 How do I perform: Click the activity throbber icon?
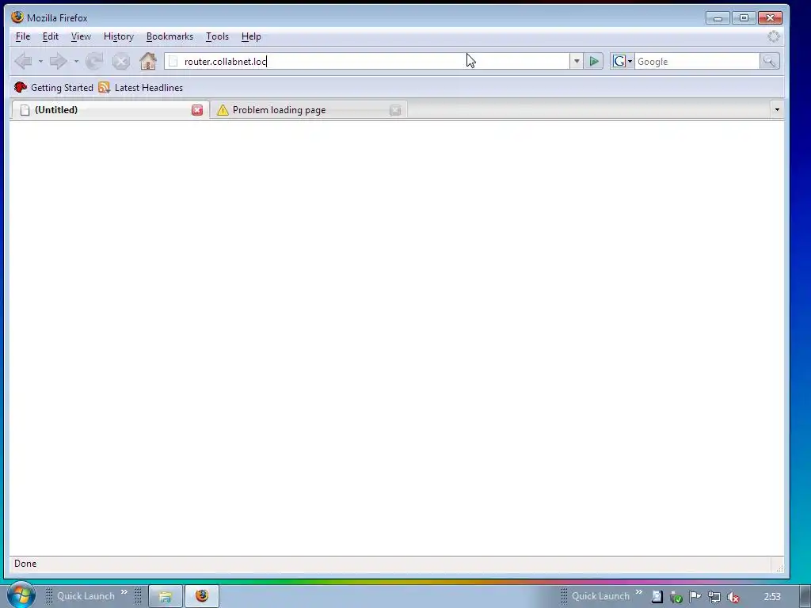click(773, 36)
